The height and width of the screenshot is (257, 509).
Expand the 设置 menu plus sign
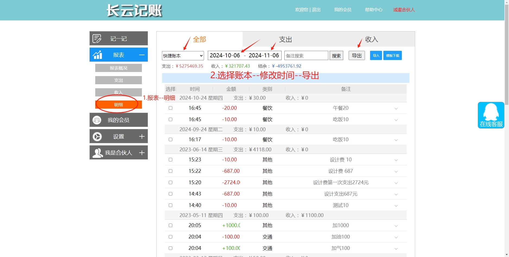[x=142, y=136]
